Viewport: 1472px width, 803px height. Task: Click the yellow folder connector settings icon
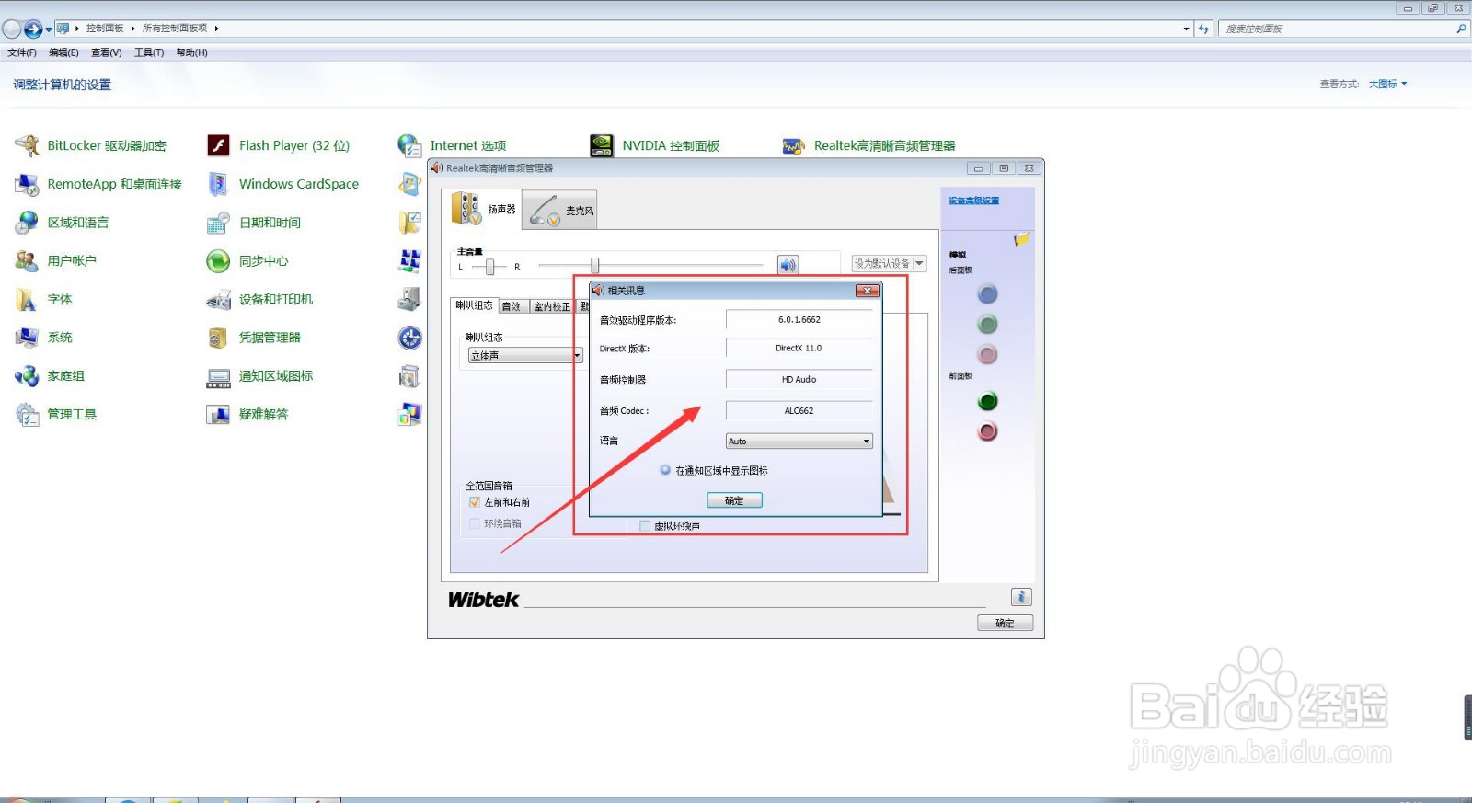click(1021, 240)
